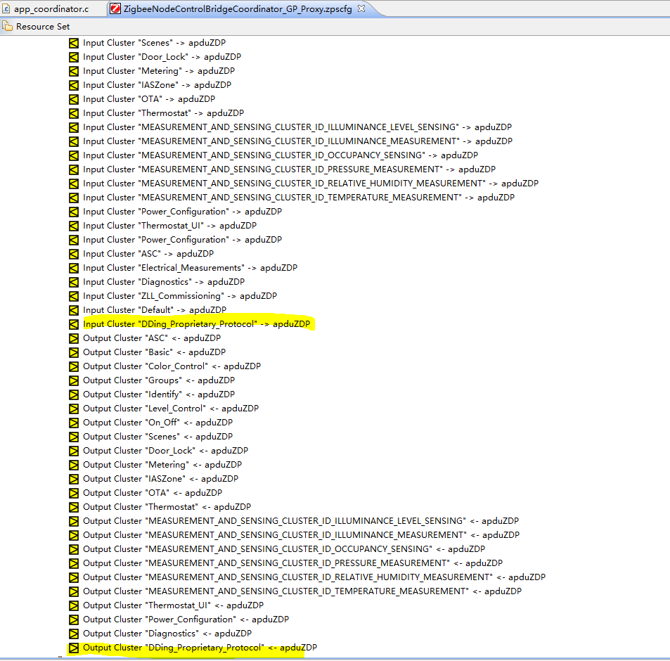Click icon of Input Cluster "Diagnostics"

pyautogui.click(x=74, y=282)
